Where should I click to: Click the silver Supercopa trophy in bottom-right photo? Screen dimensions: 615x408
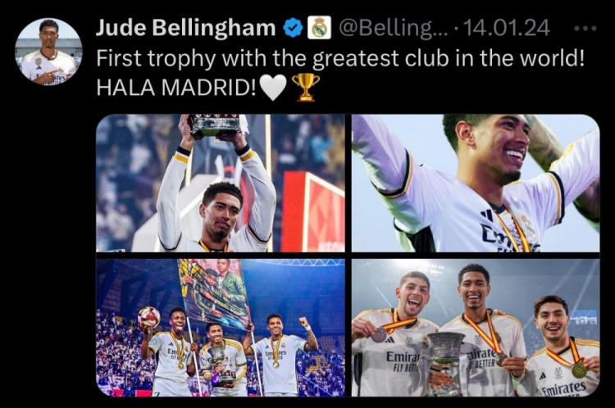446,362
